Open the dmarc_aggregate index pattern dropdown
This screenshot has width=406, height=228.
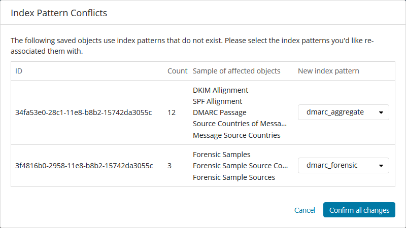click(x=343, y=112)
